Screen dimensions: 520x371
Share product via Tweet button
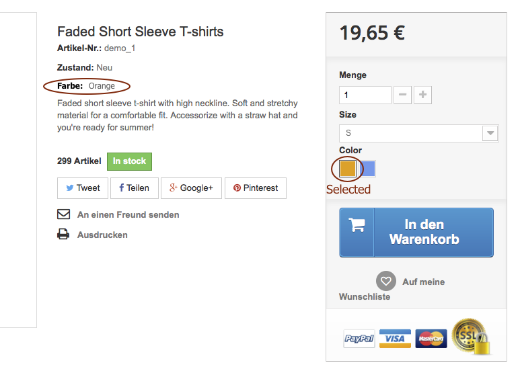[83, 188]
